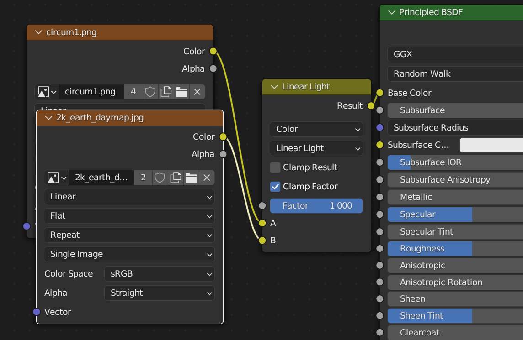Enable the Clamp Result checkbox

[275, 167]
